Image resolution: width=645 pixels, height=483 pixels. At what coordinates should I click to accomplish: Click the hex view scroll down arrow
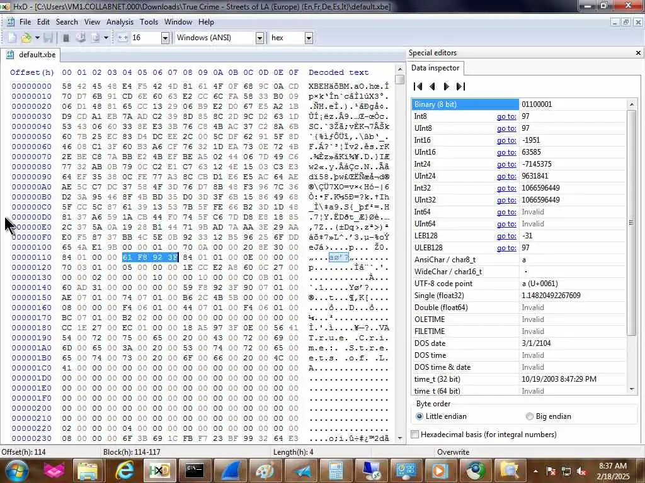(399, 438)
